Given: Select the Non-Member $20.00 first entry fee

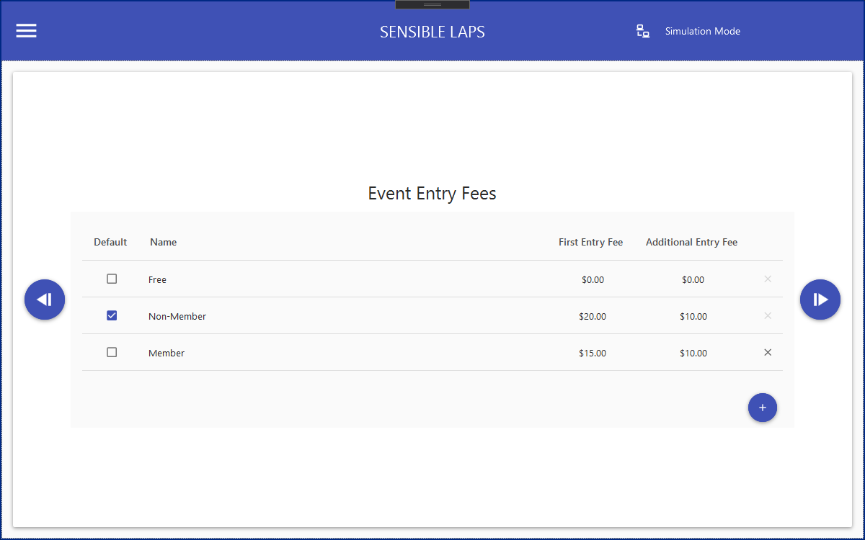Looking at the screenshot, I should pyautogui.click(x=593, y=316).
